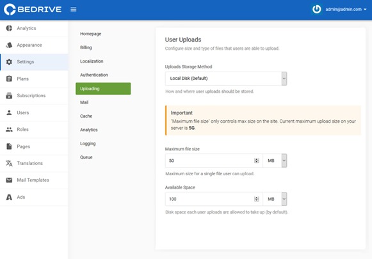
Task: Open Users via the person icon
Action: [x=9, y=113]
